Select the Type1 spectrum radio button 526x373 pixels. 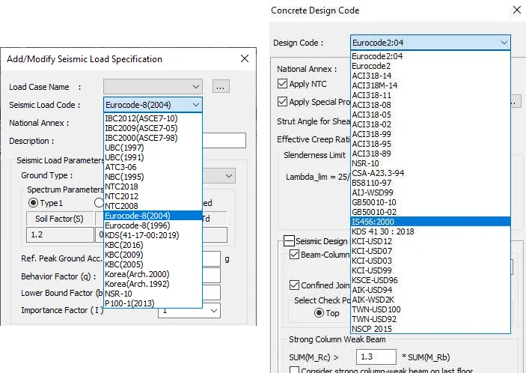[33, 203]
